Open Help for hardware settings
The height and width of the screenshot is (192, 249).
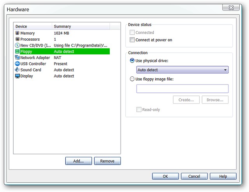[x=223, y=176]
